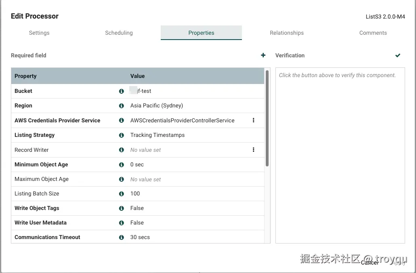Switch to the Scheduling tab
This screenshot has width=416, height=273.
click(x=119, y=33)
